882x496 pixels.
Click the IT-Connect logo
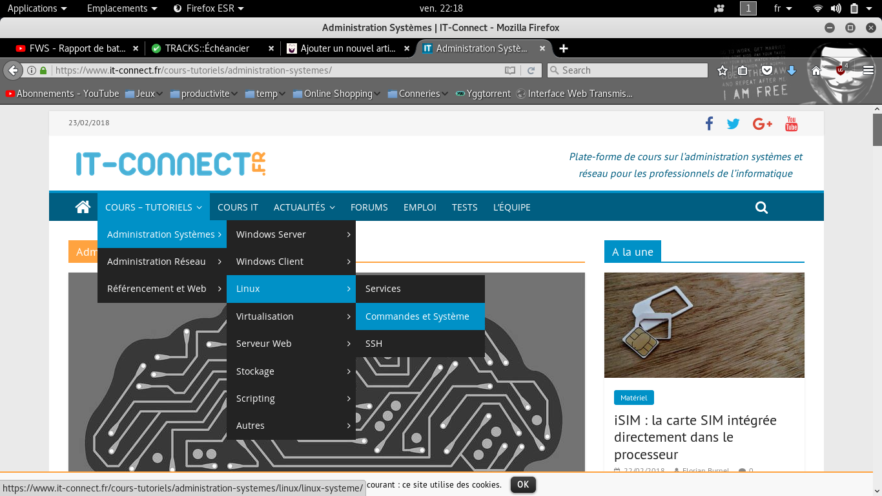click(170, 164)
